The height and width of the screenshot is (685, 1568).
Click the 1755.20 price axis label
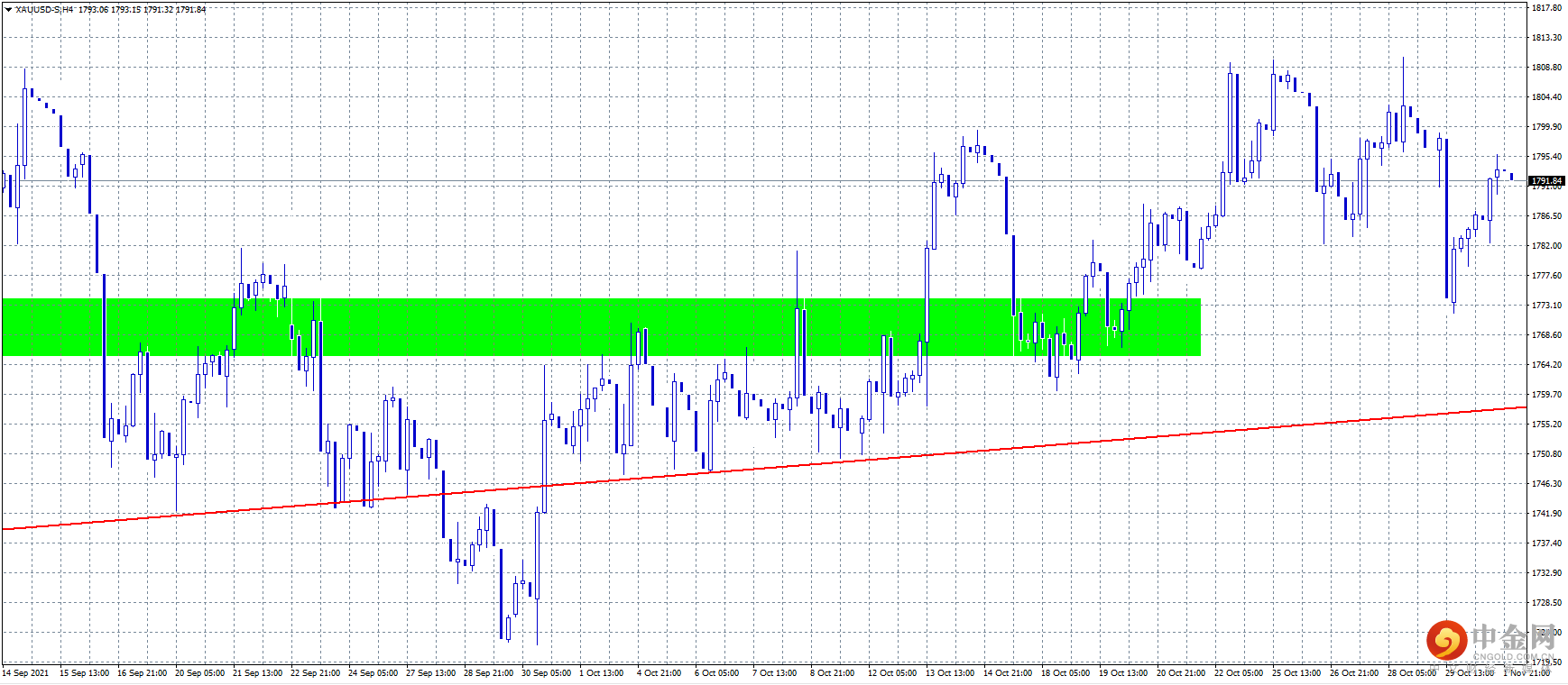pyautogui.click(x=1546, y=425)
